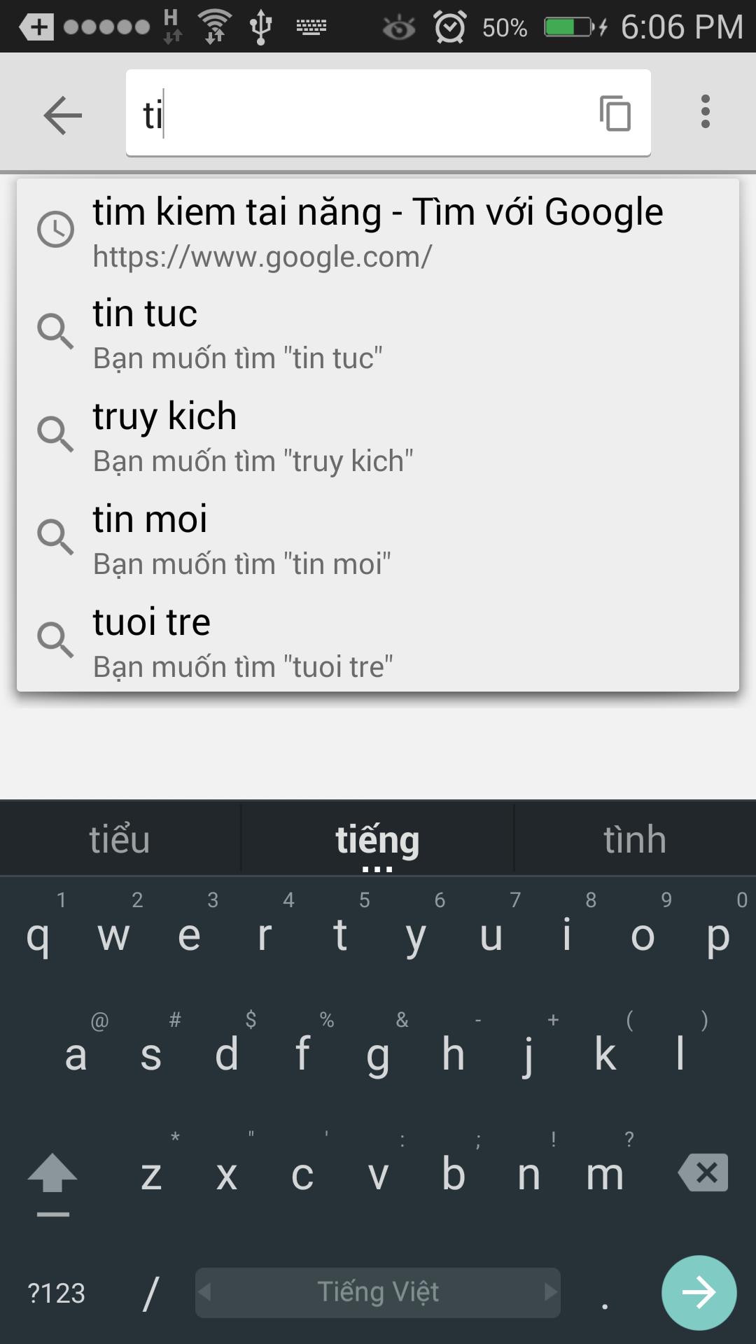Viewport: 756px width, 1344px height.
Task: Select the 'tiểu' word suggestion
Action: click(119, 838)
